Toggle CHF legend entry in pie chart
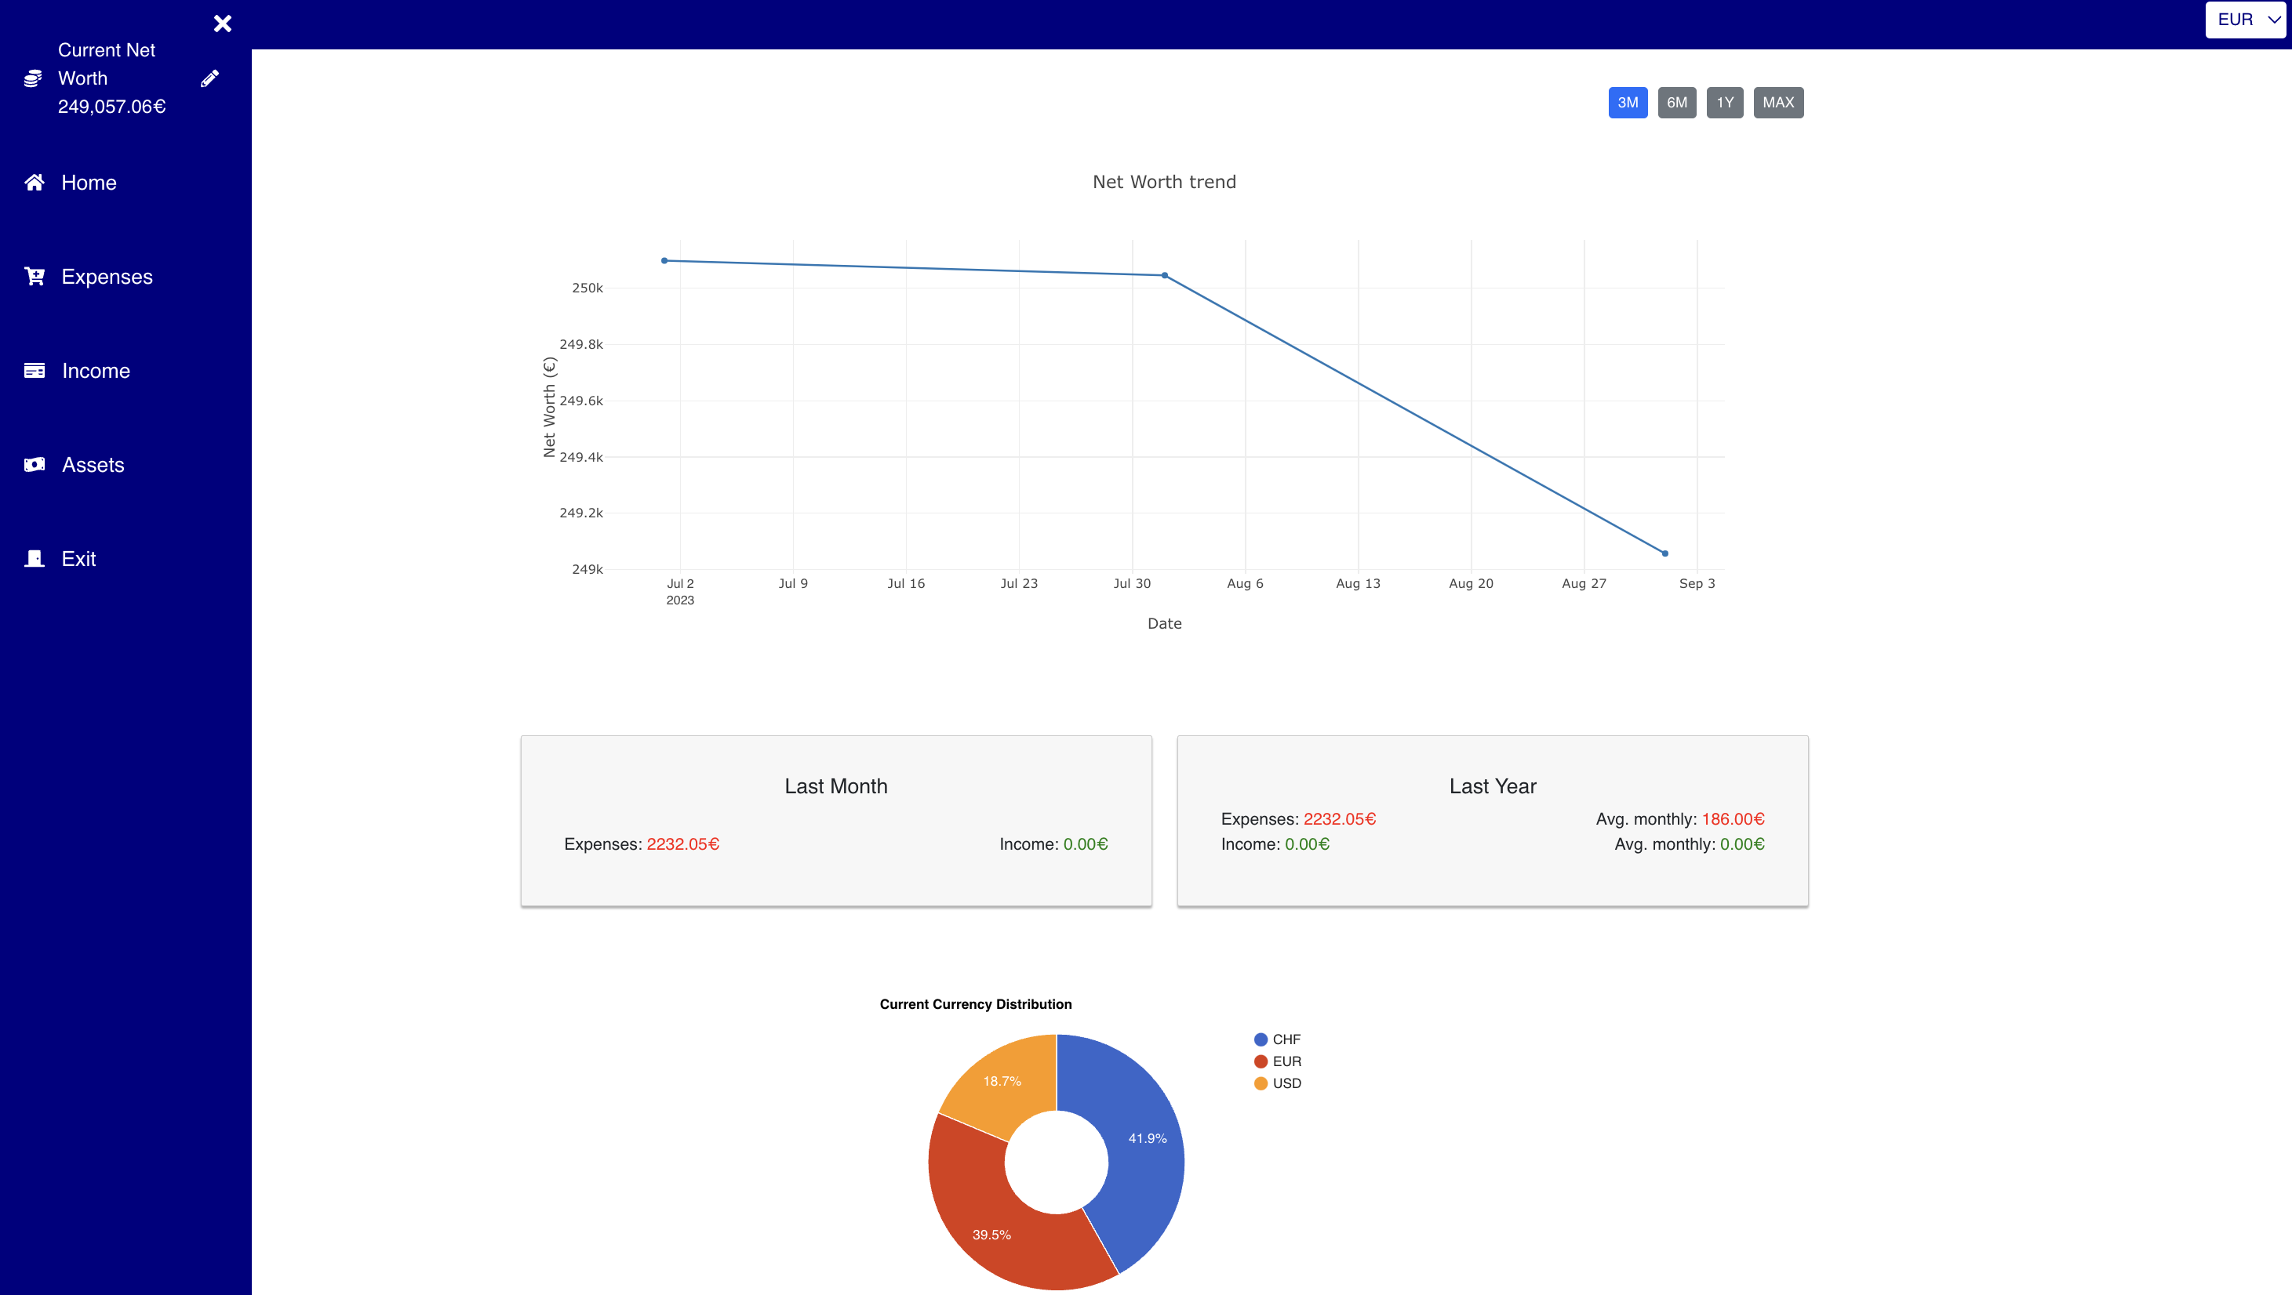Screen dimensions: 2292x1295 (1278, 1039)
